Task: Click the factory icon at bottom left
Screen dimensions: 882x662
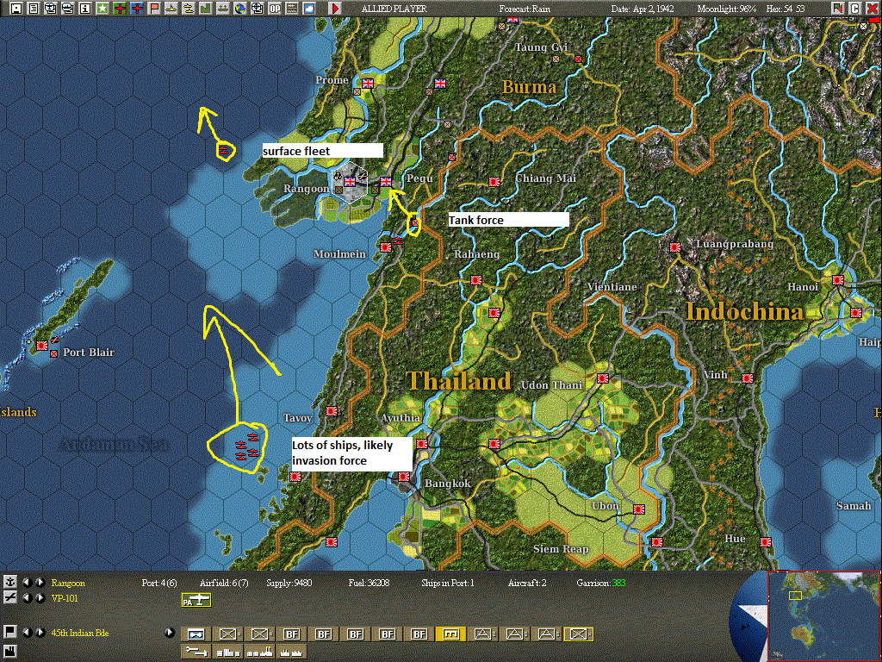Action: click(x=9, y=653)
